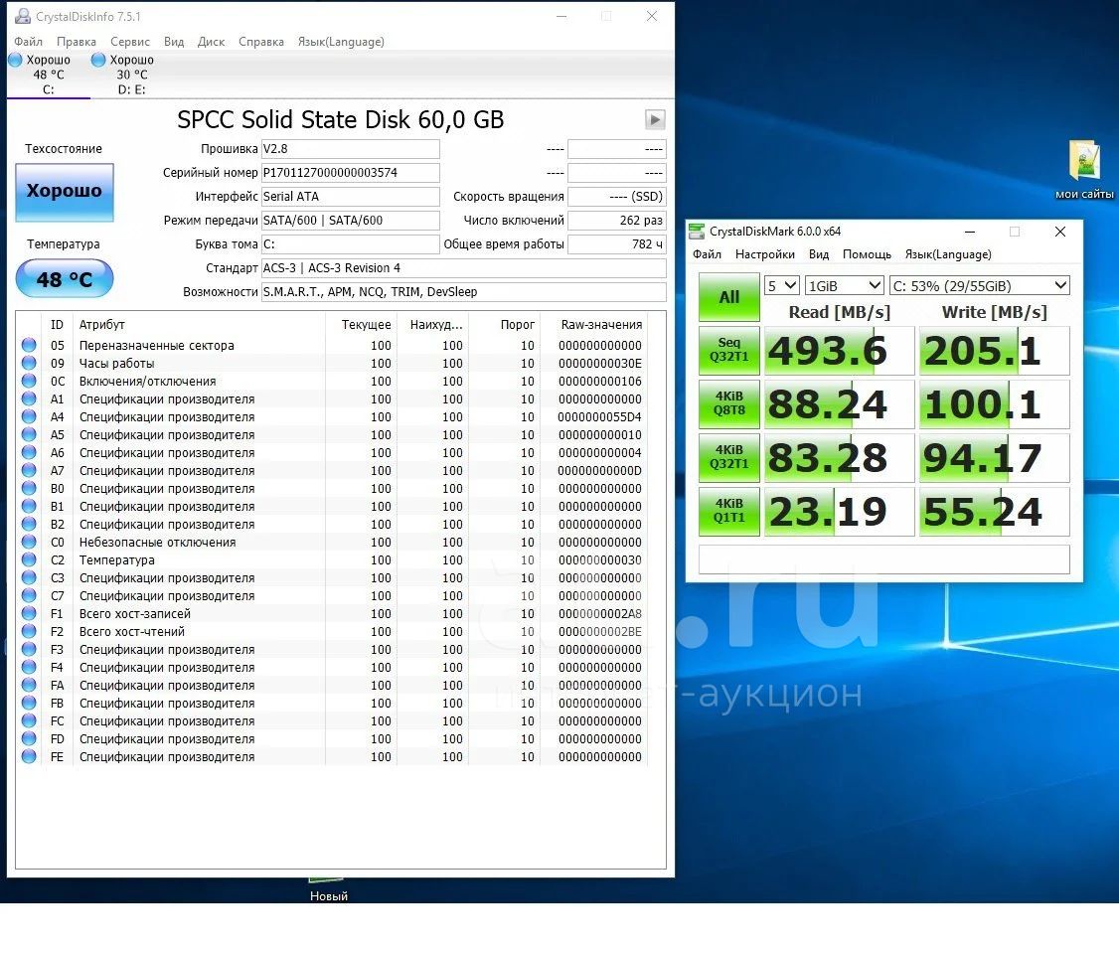Open the Сервис menu in CrystalDiskInfo

[x=130, y=42]
